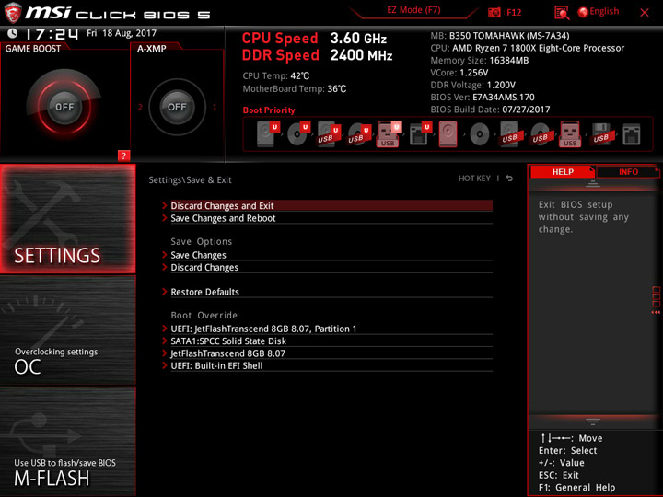Select the UEFI USB CD/DVD boot icon
Screen dimensions: 663x497
tap(358, 134)
